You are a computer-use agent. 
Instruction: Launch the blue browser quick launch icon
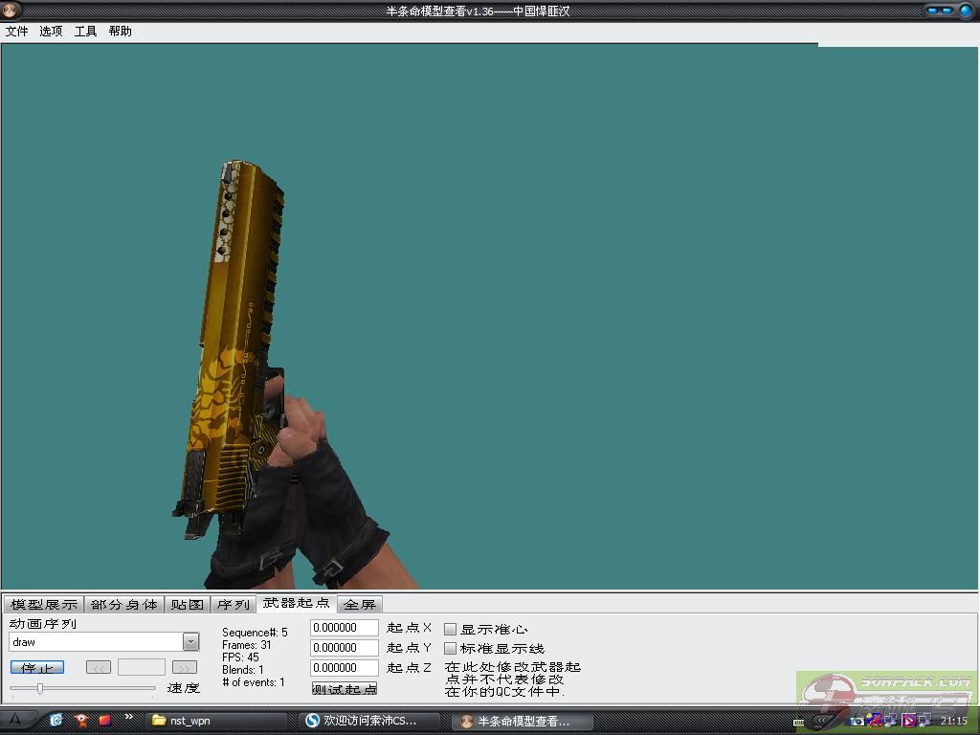(56, 720)
